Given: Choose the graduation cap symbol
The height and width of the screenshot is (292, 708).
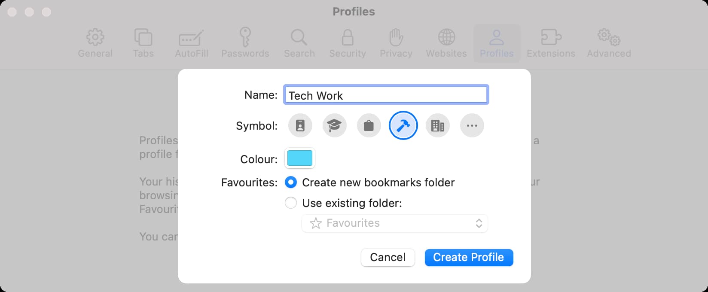Looking at the screenshot, I should [334, 126].
